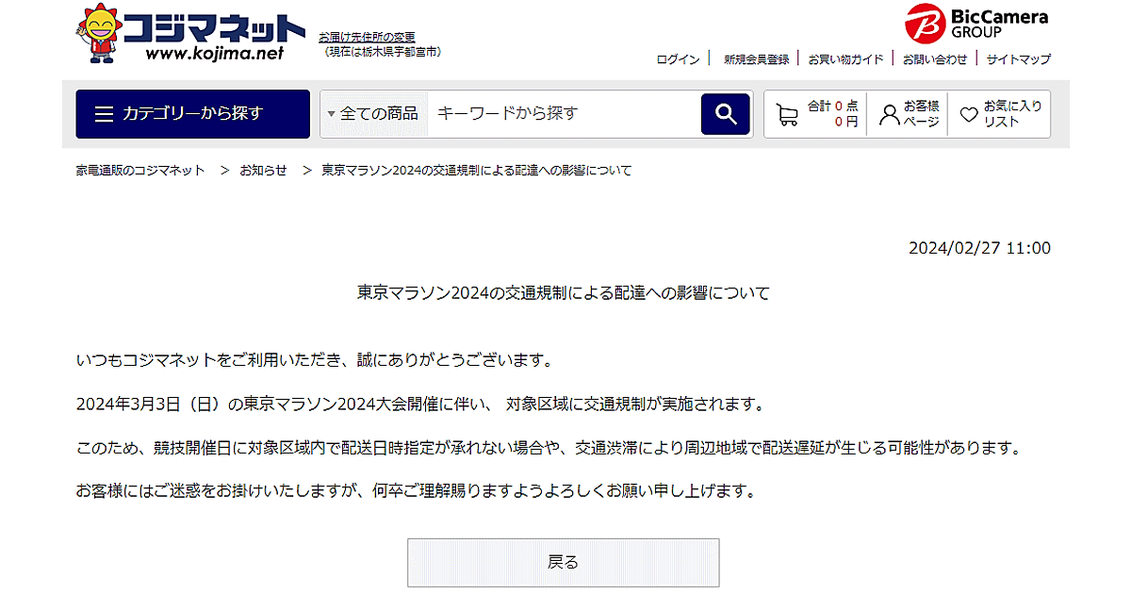This screenshot has height=594, width=1131.
Task: Open お客様ページ person icon
Action: tap(889, 115)
